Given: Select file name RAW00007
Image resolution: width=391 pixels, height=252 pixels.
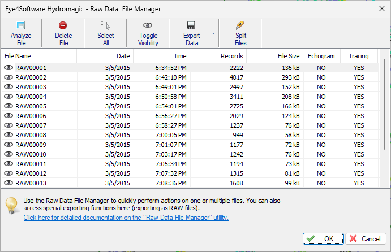Looking at the screenshot, I should [x=31, y=125].
